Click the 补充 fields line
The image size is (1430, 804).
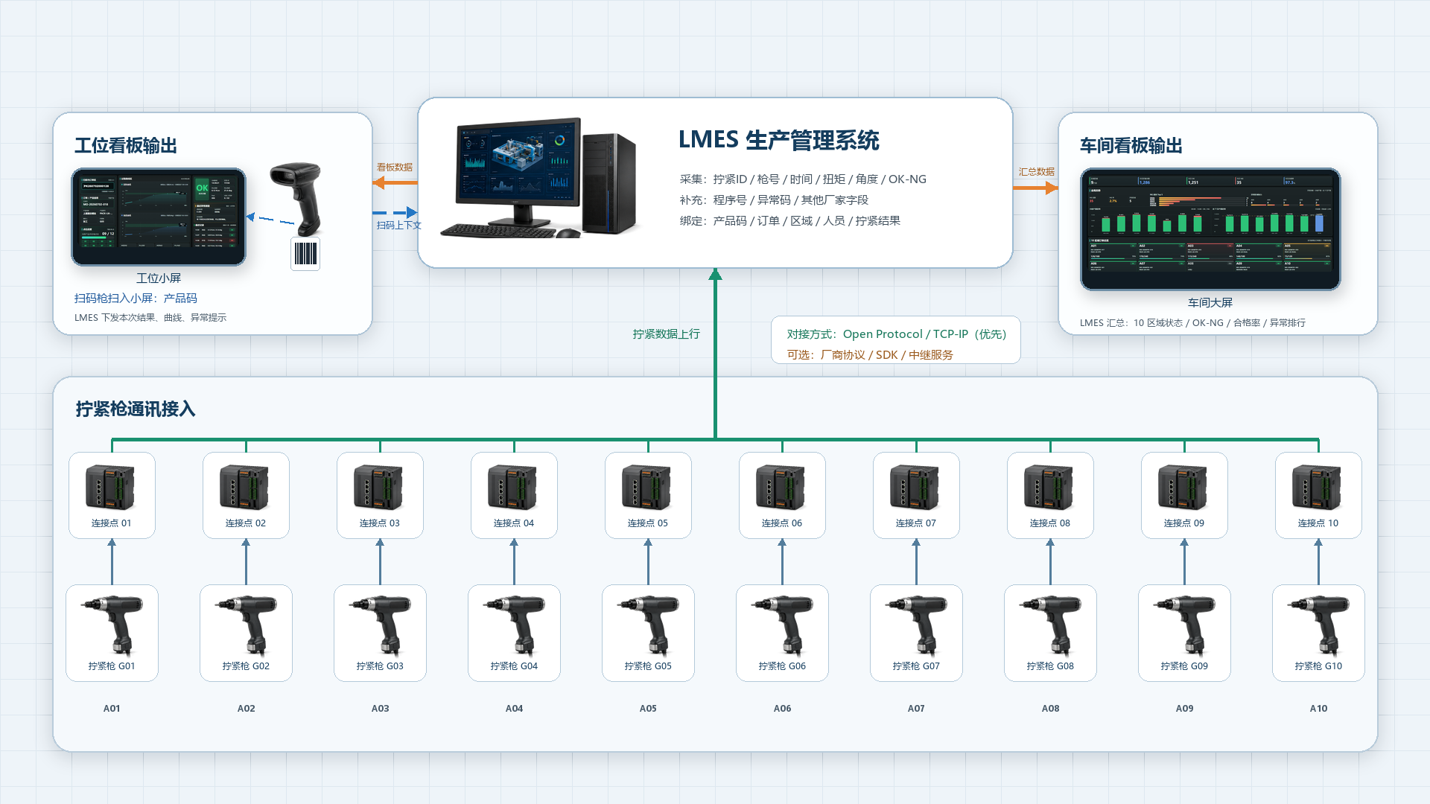click(x=774, y=200)
